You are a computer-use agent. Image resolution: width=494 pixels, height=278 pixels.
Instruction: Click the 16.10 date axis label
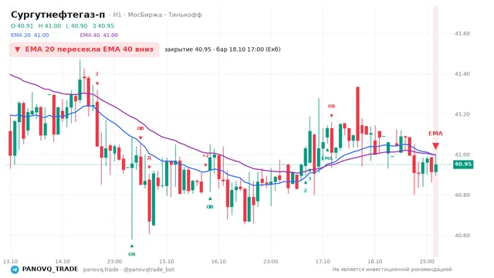tap(218, 262)
